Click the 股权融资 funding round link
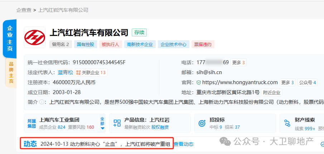This screenshot has height=154, width=324. click(x=160, y=127)
